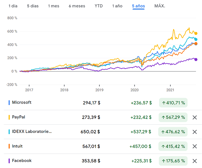Click Intuit price 567,01 $

(91, 146)
